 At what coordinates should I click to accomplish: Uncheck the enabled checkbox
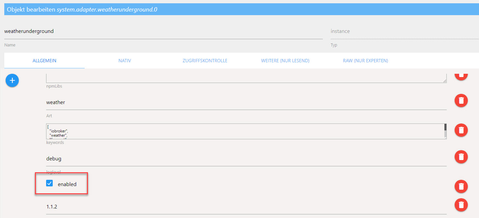click(49, 183)
